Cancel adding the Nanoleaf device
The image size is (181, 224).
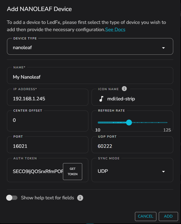coord(146,216)
